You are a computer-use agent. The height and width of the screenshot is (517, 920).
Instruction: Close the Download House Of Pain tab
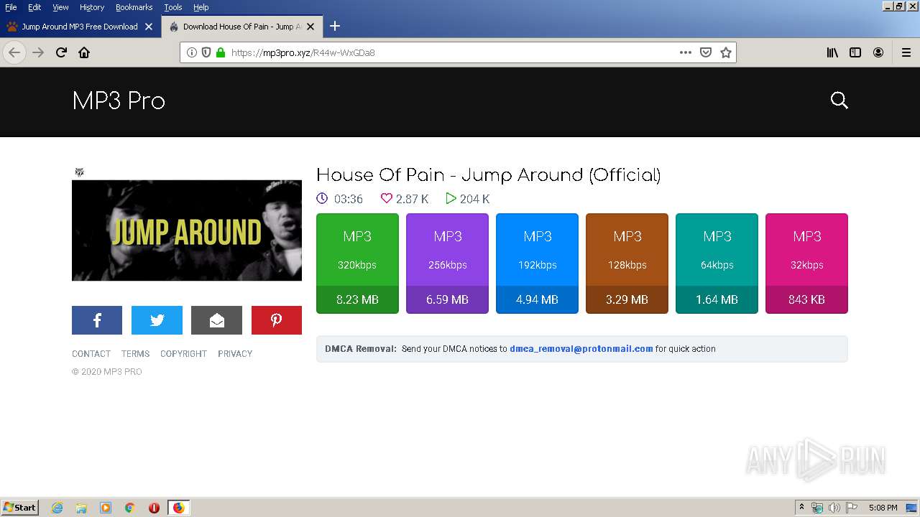click(310, 27)
